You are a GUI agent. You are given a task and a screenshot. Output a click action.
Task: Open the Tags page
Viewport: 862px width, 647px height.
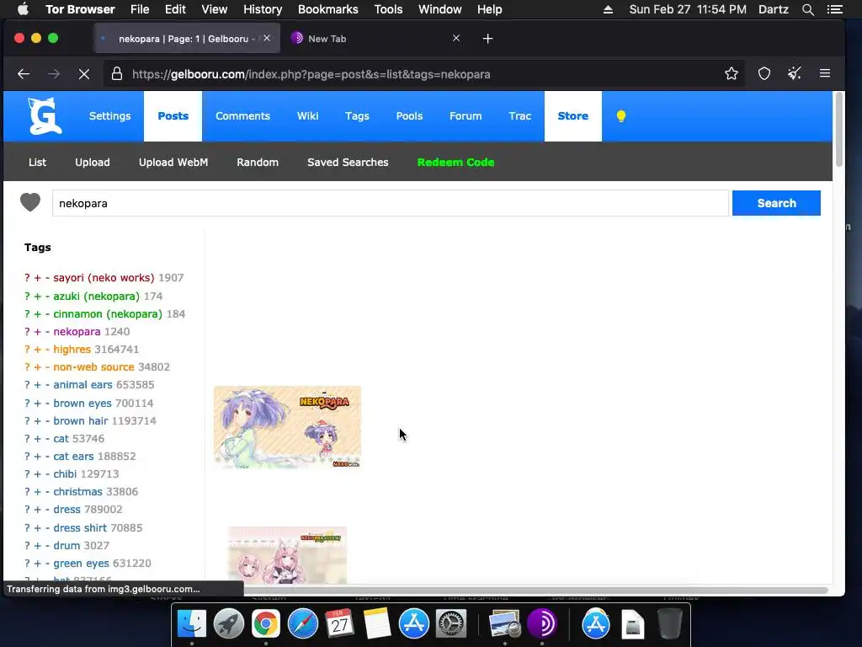coord(357,116)
